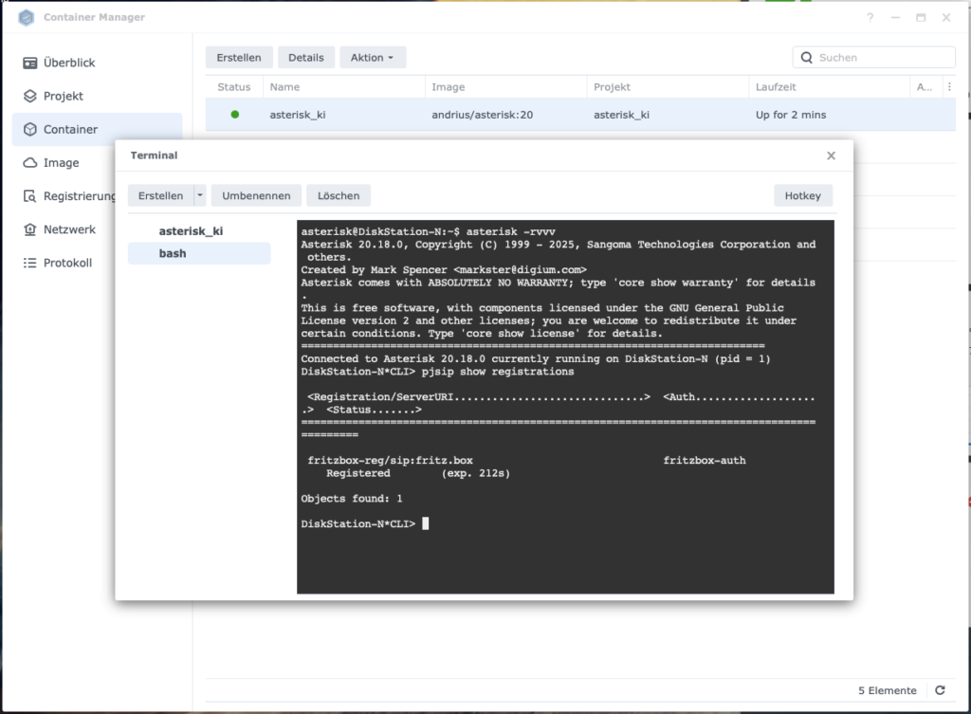
Task: Open the column options menu in table header
Action: [x=949, y=86]
